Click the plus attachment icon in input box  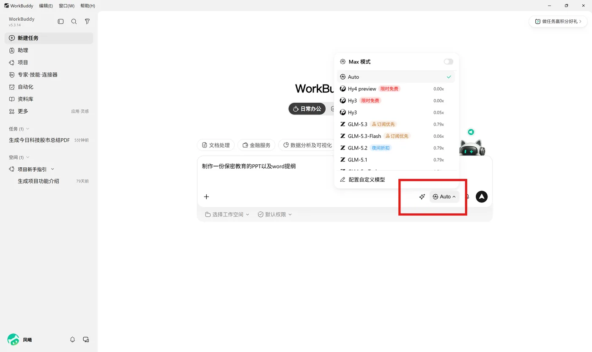[206, 196]
